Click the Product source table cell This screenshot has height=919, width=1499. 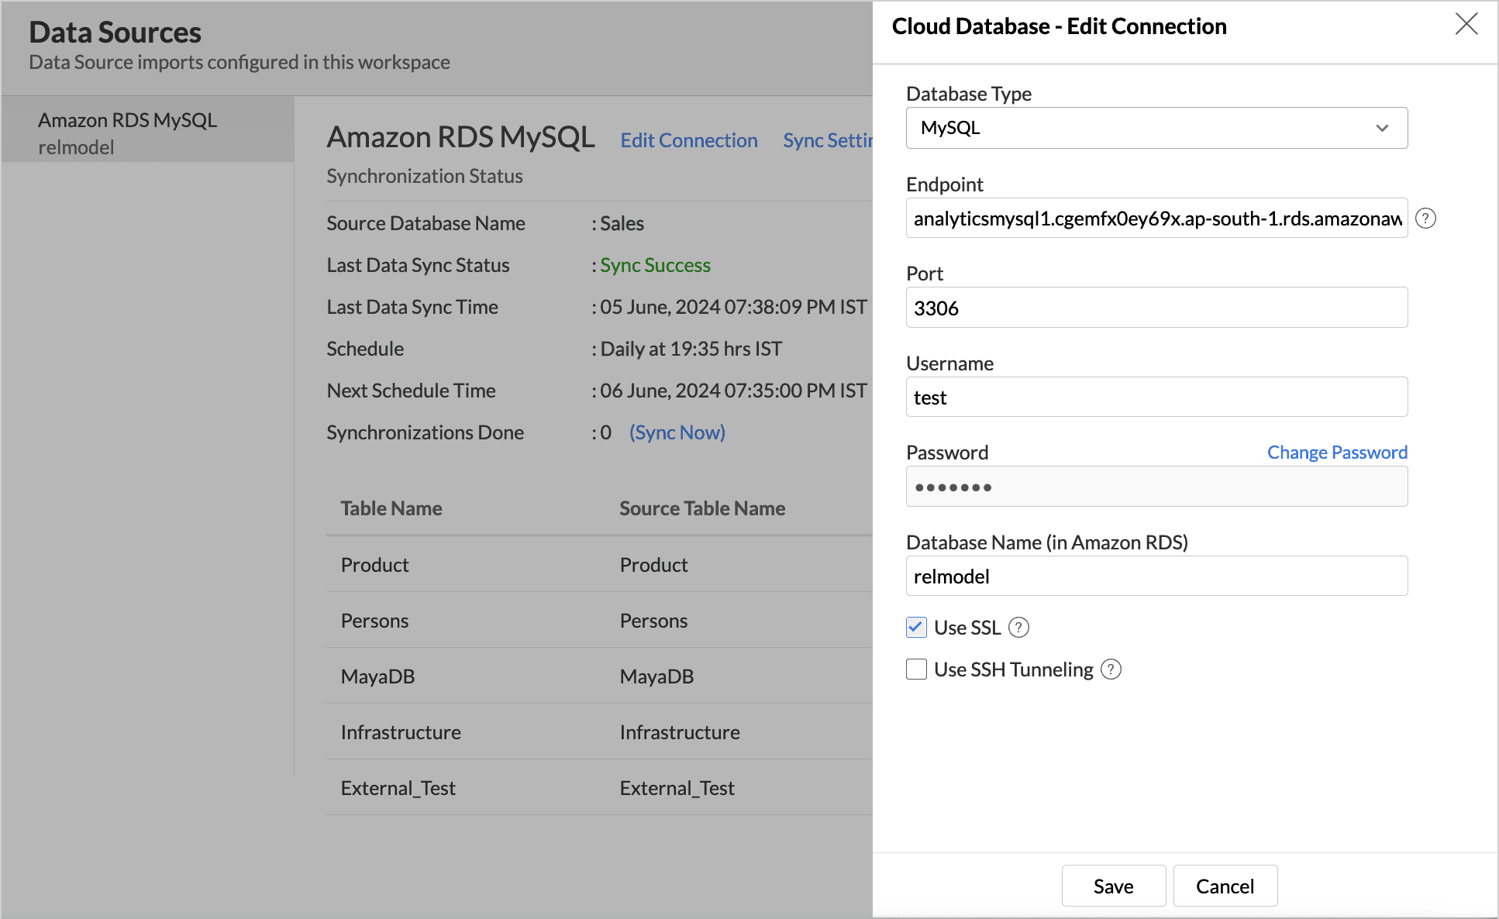pyautogui.click(x=653, y=565)
